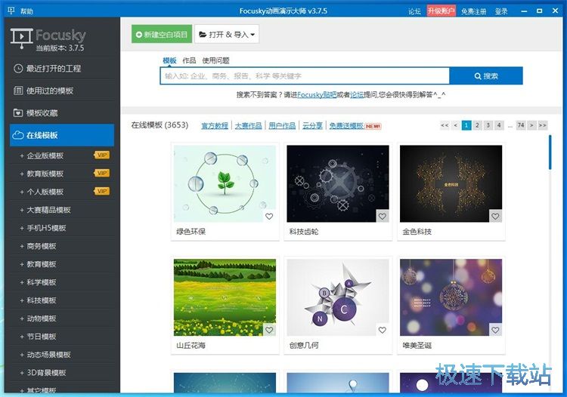The height and width of the screenshot is (397, 567).
Task: Click the title bar pin icon
Action: 11,11
